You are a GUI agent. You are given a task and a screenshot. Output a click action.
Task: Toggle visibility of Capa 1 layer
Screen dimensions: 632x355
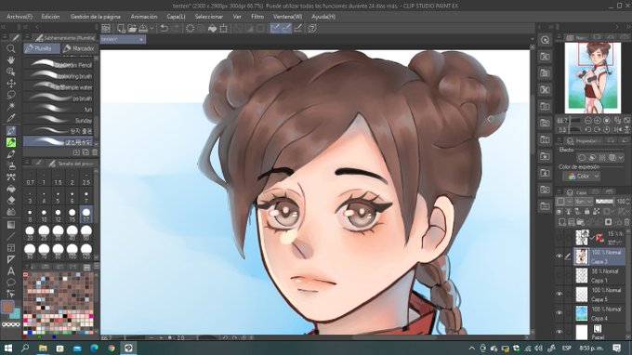coord(560,275)
